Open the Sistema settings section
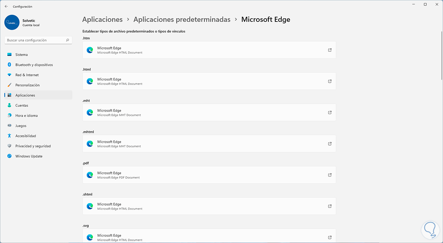 pos(21,55)
